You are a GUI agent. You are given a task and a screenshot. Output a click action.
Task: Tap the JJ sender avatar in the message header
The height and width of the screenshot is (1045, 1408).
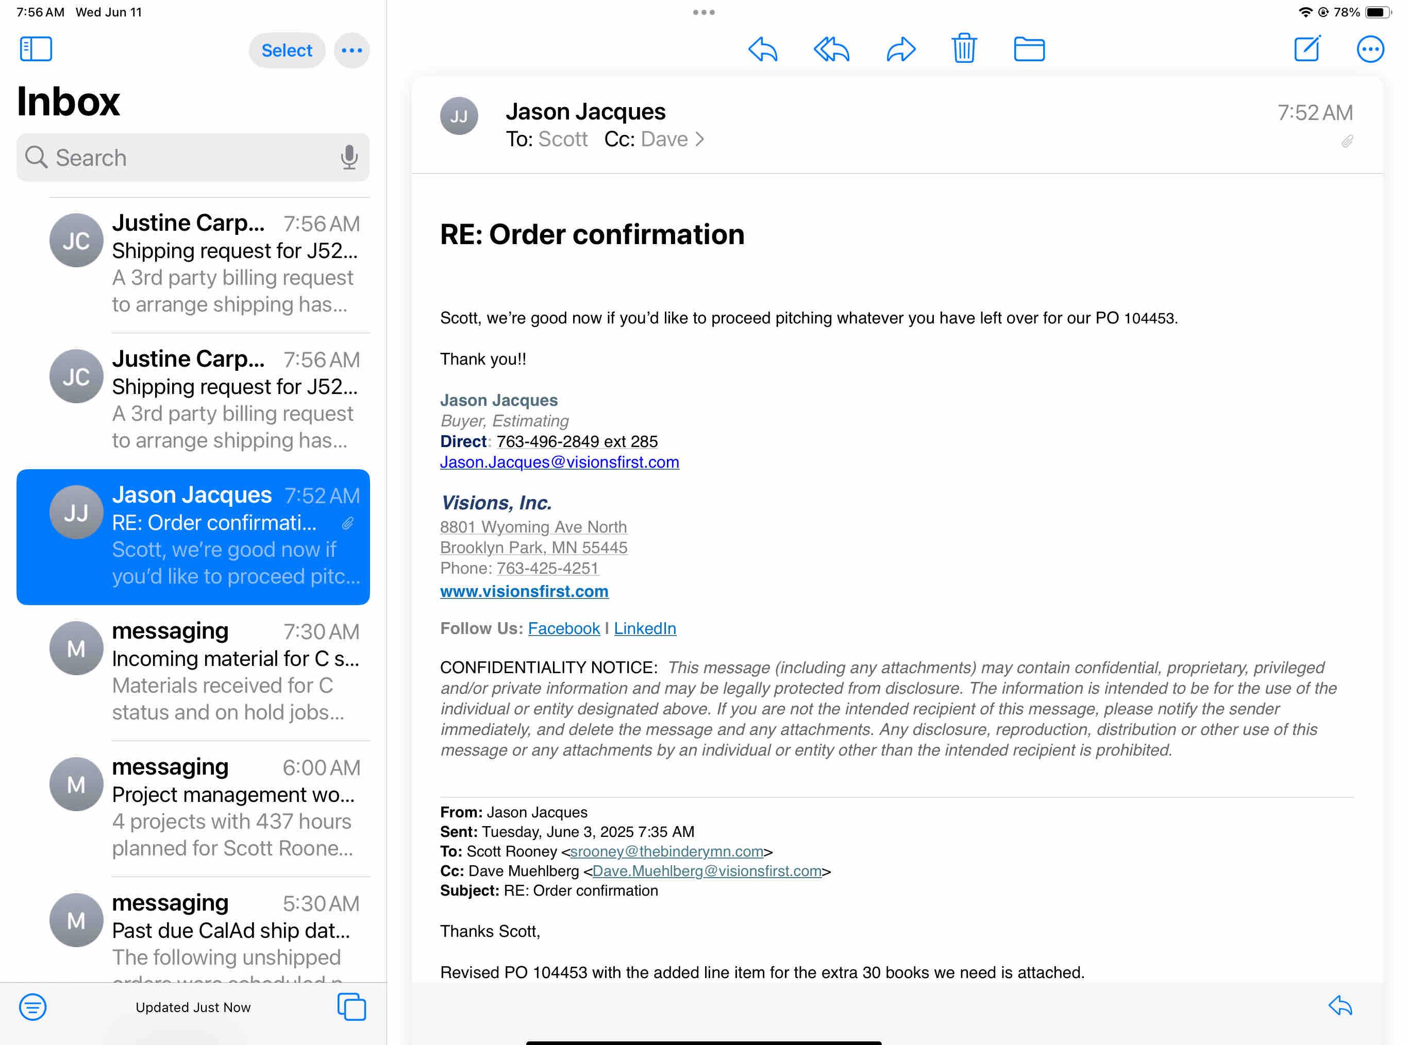click(x=459, y=116)
